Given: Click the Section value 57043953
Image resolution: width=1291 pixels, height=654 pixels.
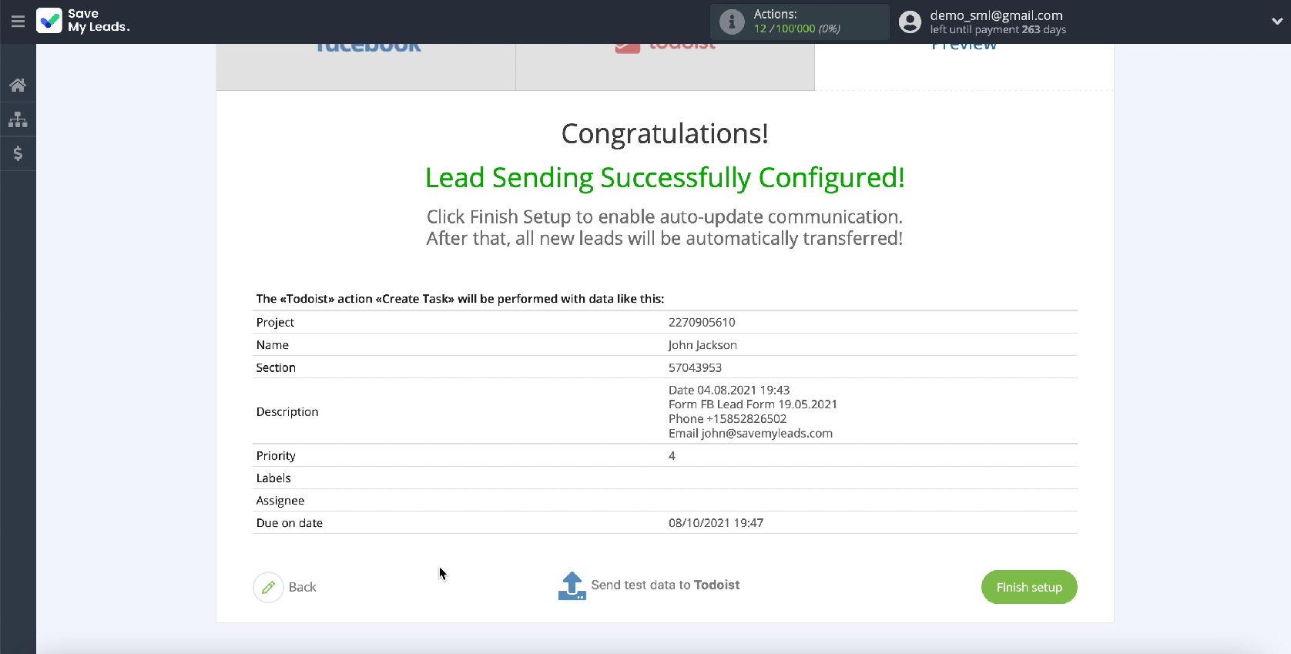Looking at the screenshot, I should (695, 367).
